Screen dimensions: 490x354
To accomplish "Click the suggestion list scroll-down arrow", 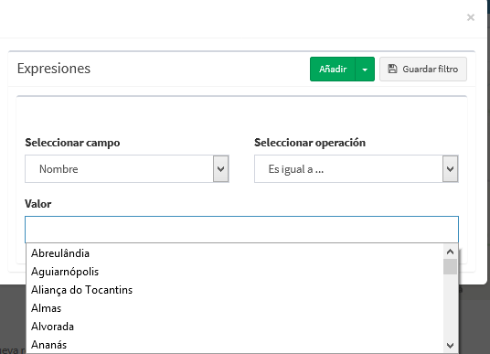I will point(451,346).
